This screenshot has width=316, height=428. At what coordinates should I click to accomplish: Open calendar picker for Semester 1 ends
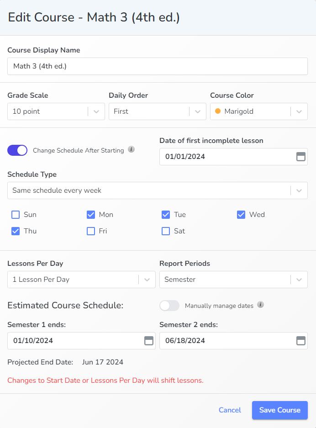tap(149, 341)
